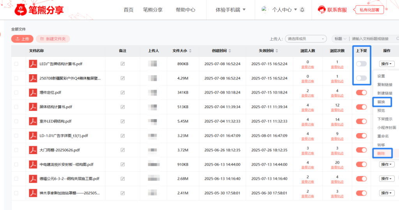Disable the 上下架 switch for 埋件定位.pdf

[361, 93]
